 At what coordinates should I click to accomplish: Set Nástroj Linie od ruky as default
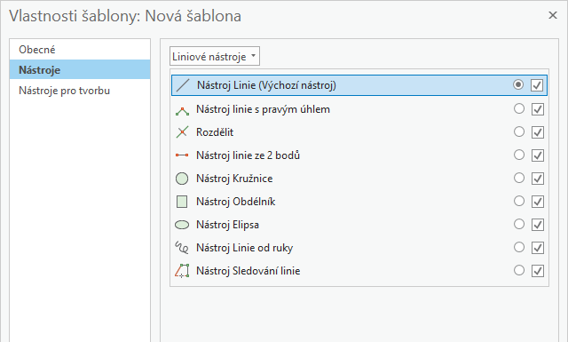tap(519, 247)
